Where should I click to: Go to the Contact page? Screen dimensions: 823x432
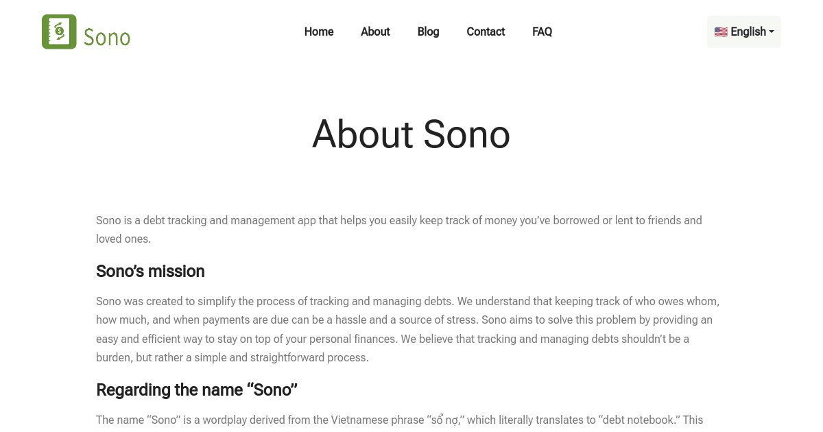(486, 32)
